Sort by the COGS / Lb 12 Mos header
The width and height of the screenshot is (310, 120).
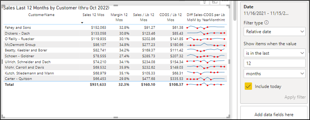click(171, 17)
